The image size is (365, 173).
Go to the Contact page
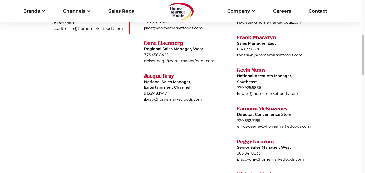(x=318, y=11)
